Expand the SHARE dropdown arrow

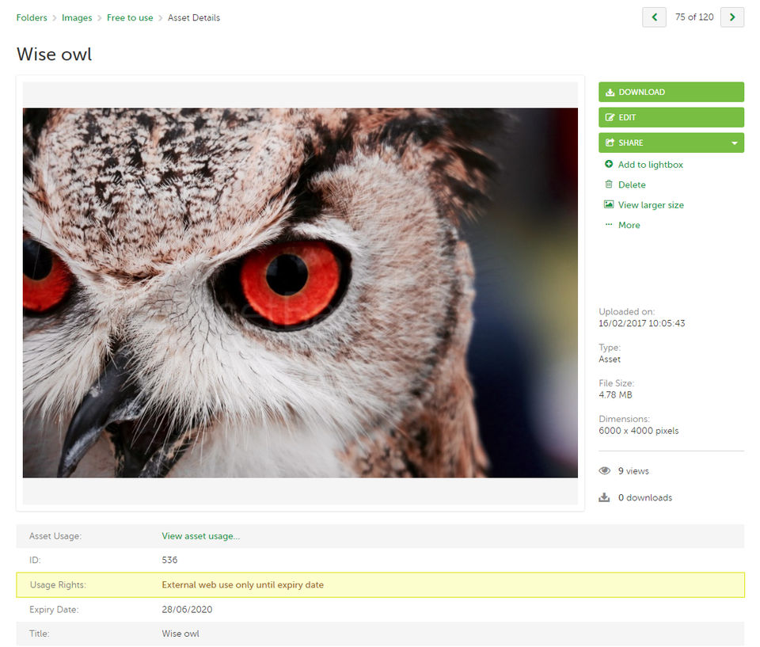coord(735,143)
